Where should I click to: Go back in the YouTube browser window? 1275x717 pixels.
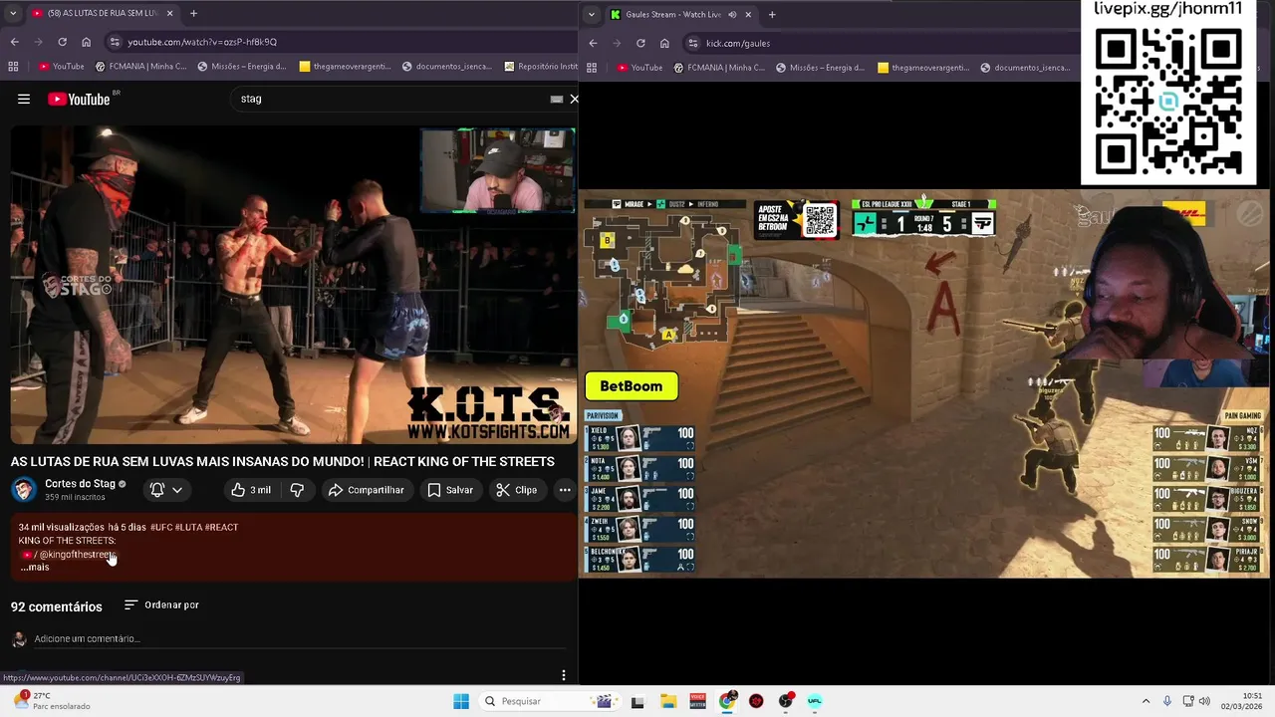pyautogui.click(x=14, y=42)
